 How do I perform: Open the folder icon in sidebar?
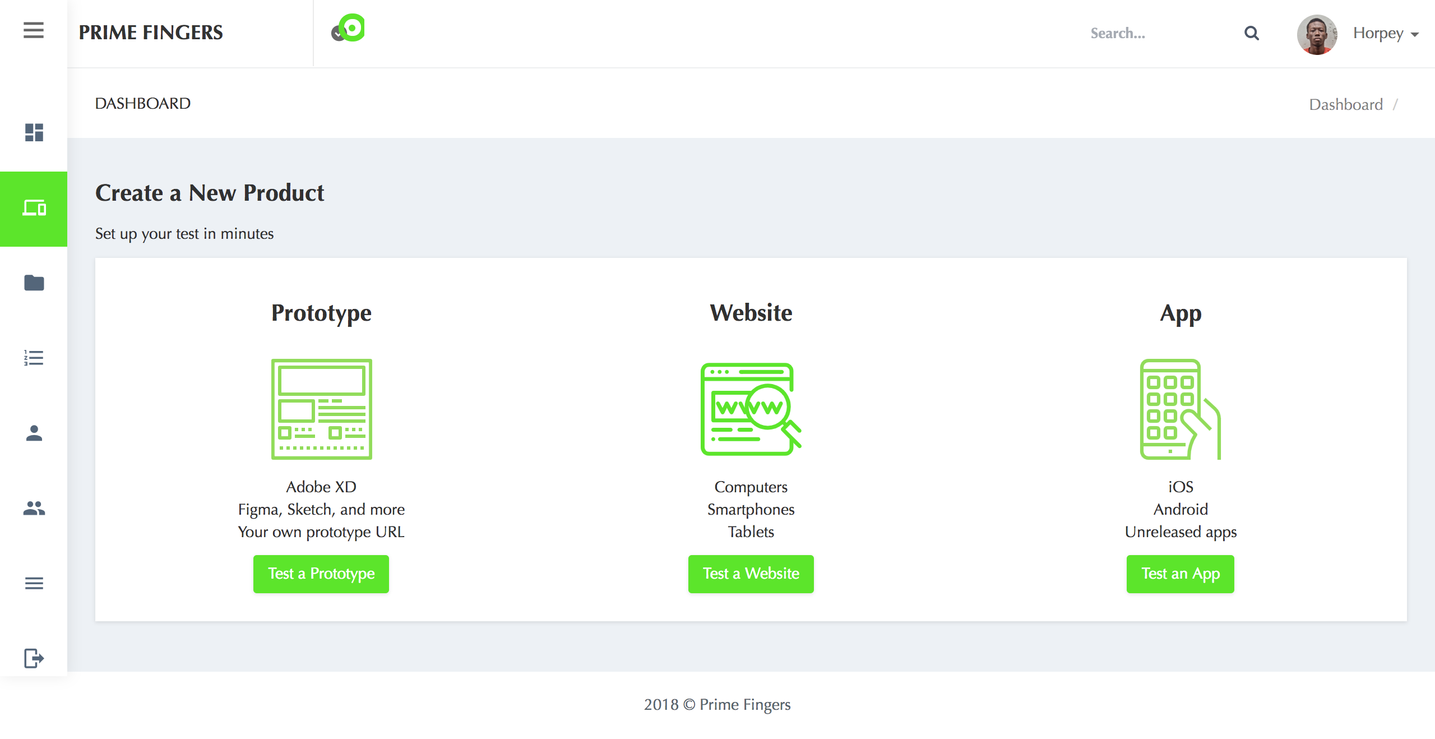click(34, 283)
